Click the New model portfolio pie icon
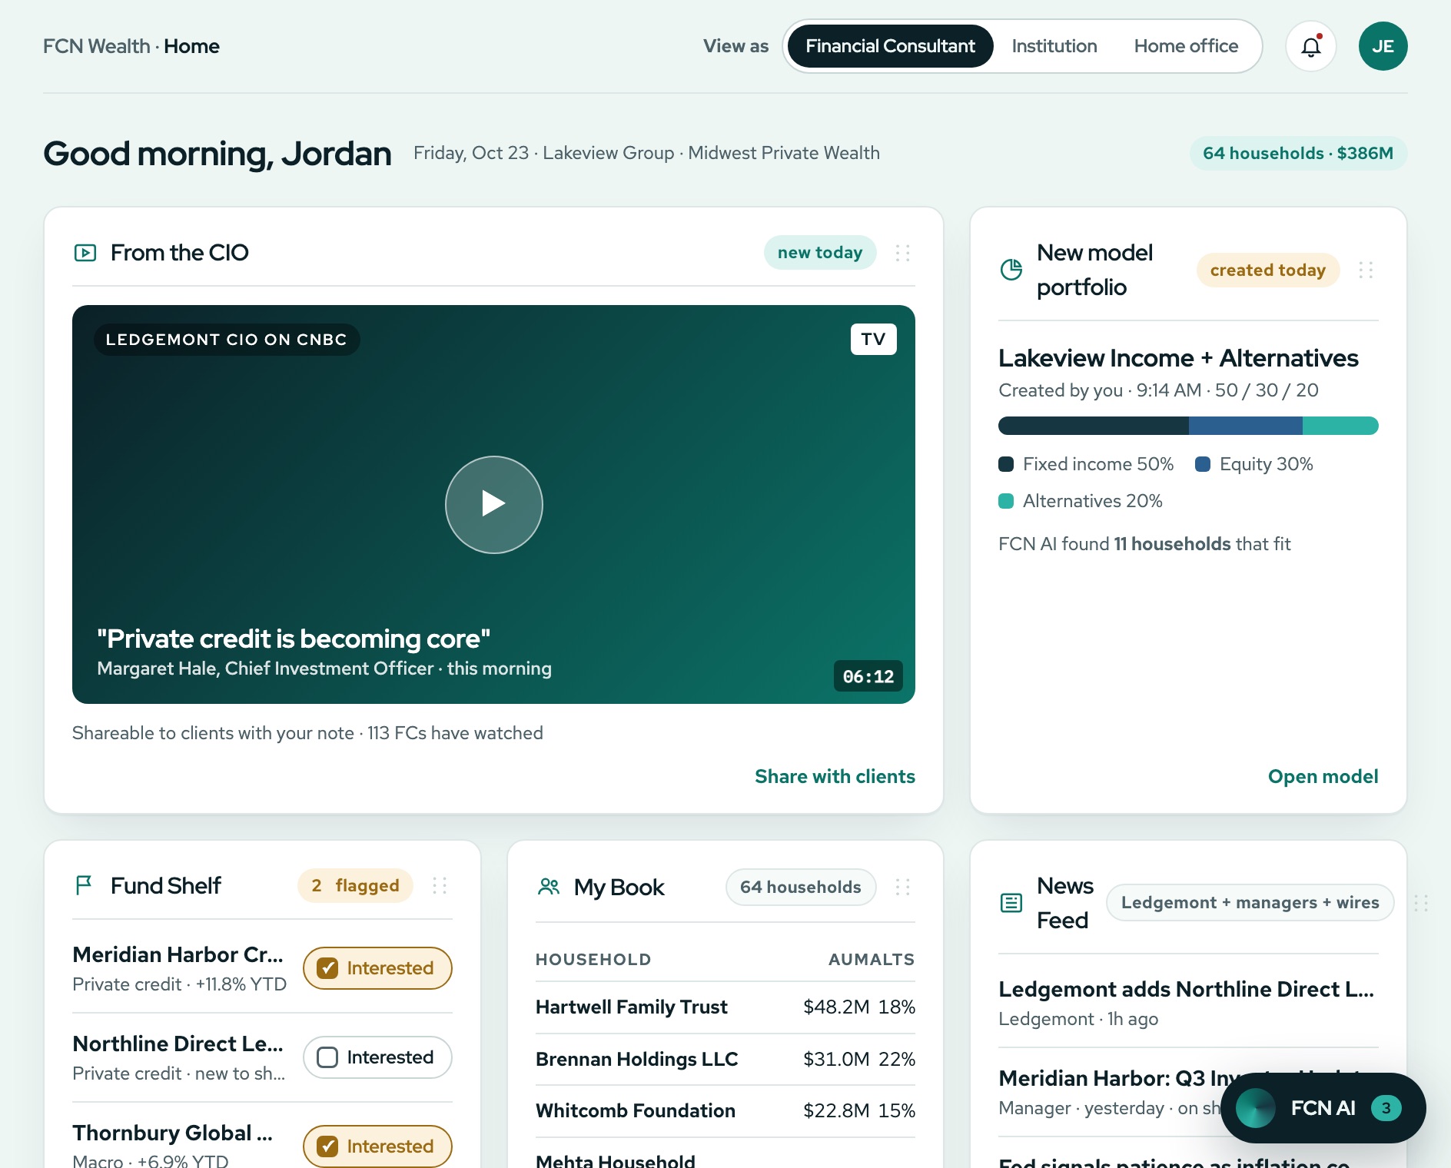This screenshot has height=1168, width=1451. click(x=1011, y=270)
